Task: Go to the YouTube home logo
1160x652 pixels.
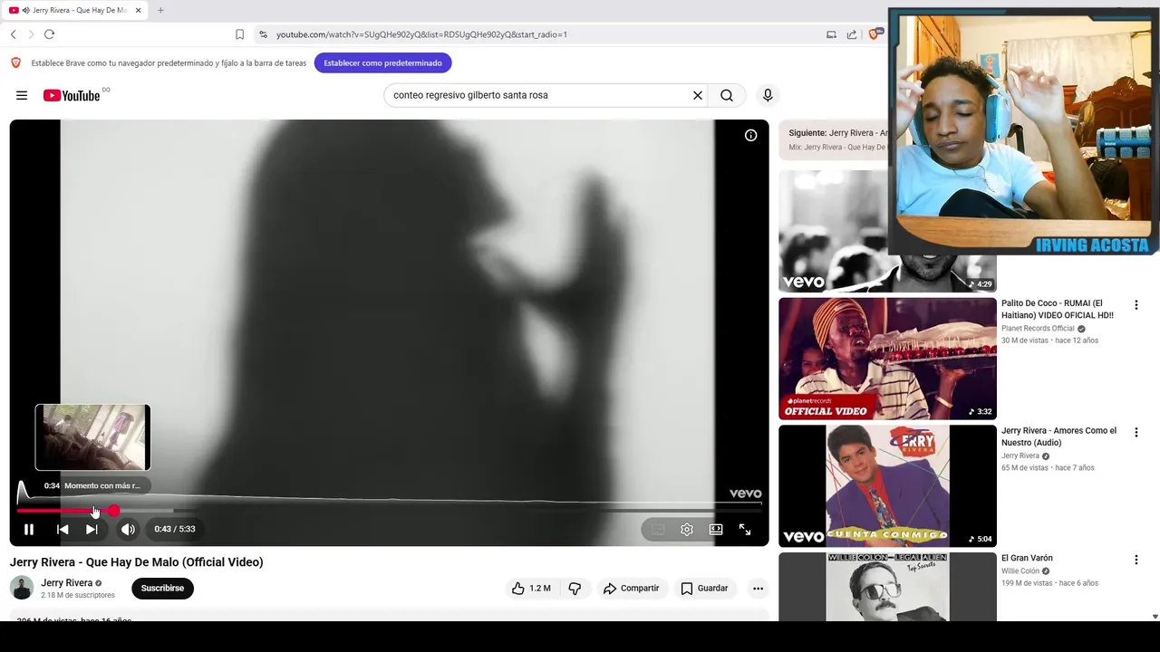Action: coord(71,95)
